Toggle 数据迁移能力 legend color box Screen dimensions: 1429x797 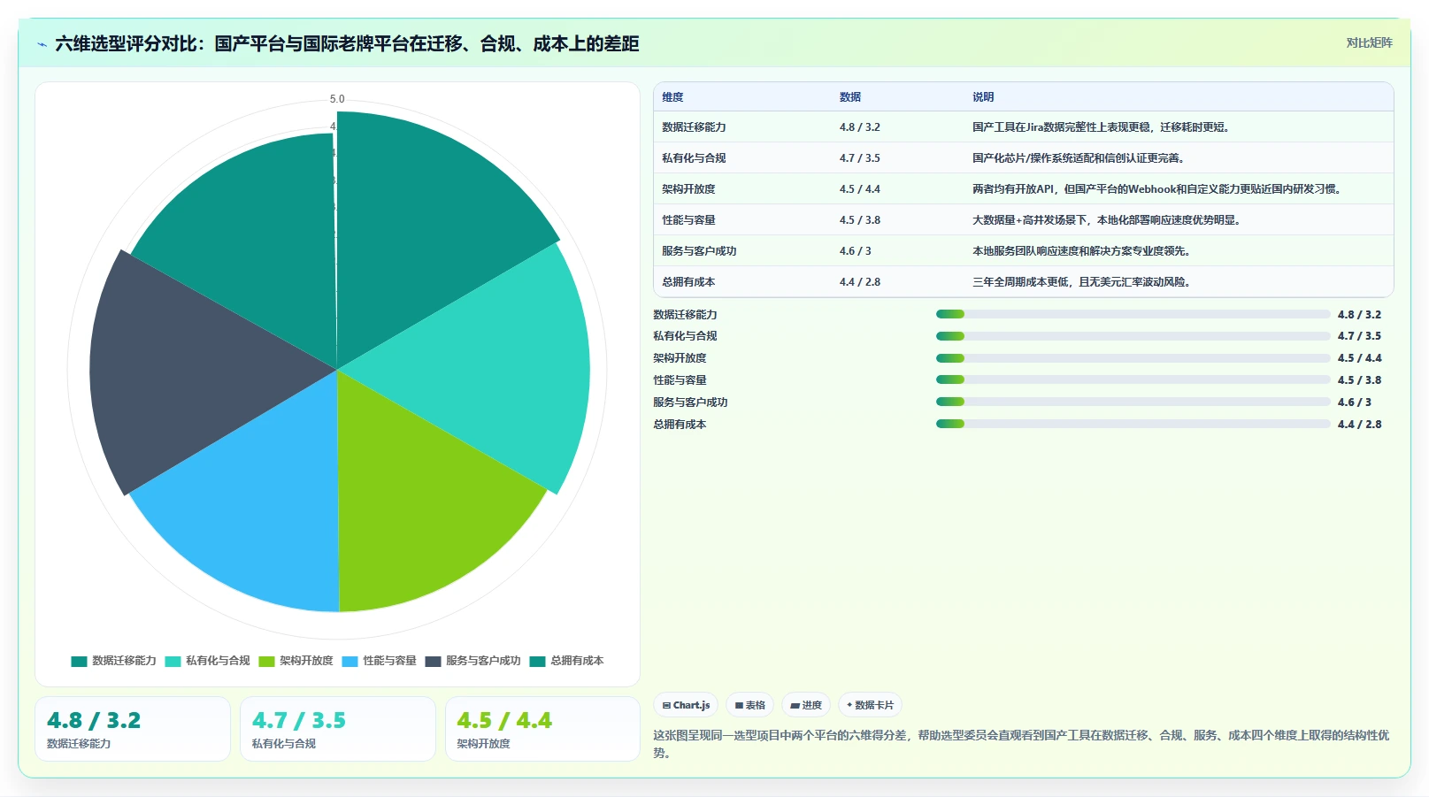[79, 661]
